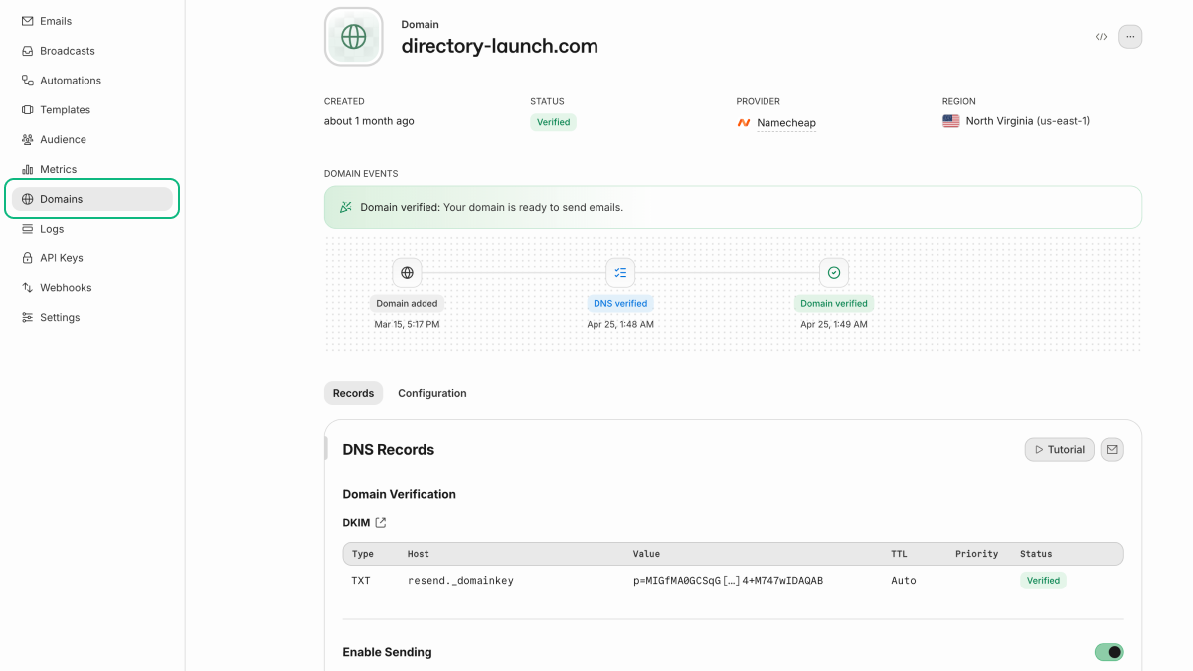Viewport: 1193px width, 671px height.
Task: Select the Records tab
Action: click(x=353, y=393)
